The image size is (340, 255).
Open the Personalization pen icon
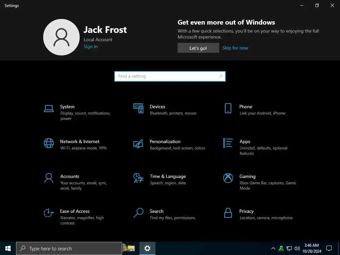[x=138, y=143]
